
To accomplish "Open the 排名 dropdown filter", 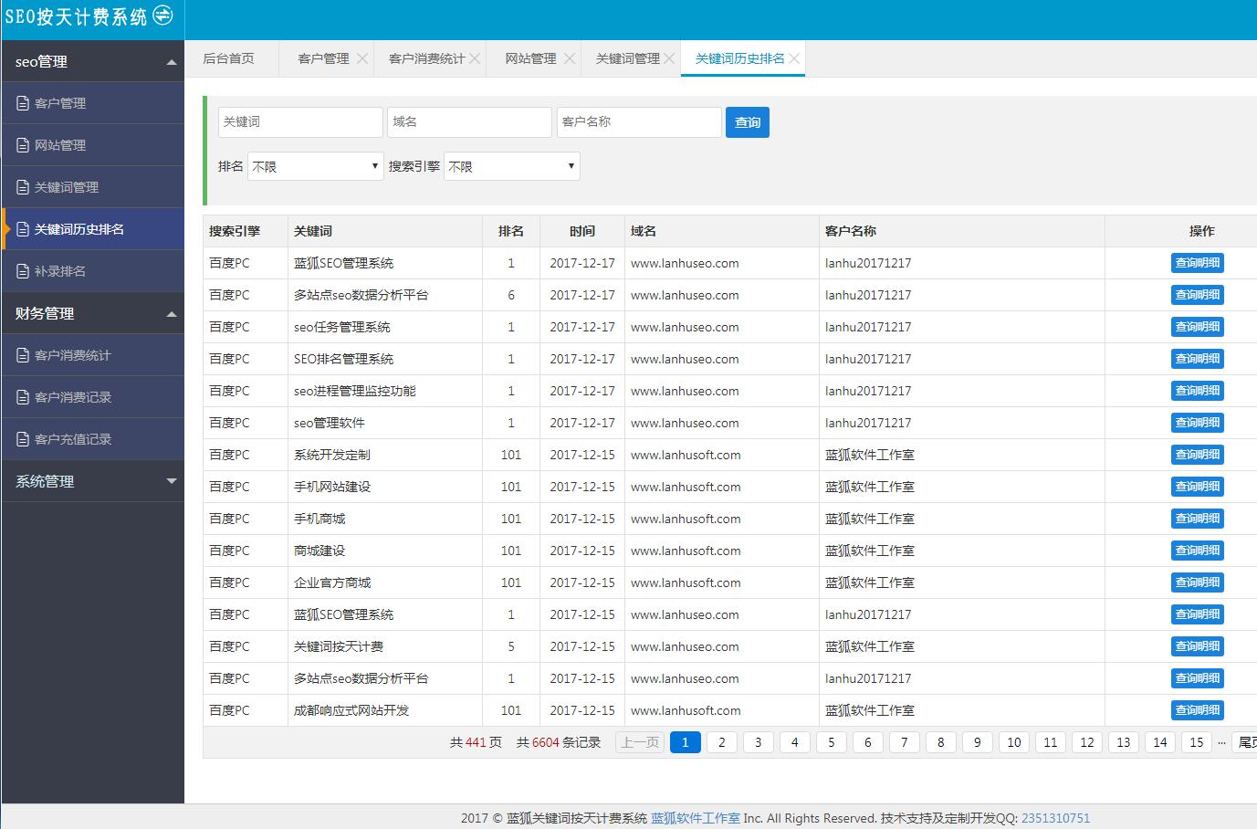I will point(316,166).
